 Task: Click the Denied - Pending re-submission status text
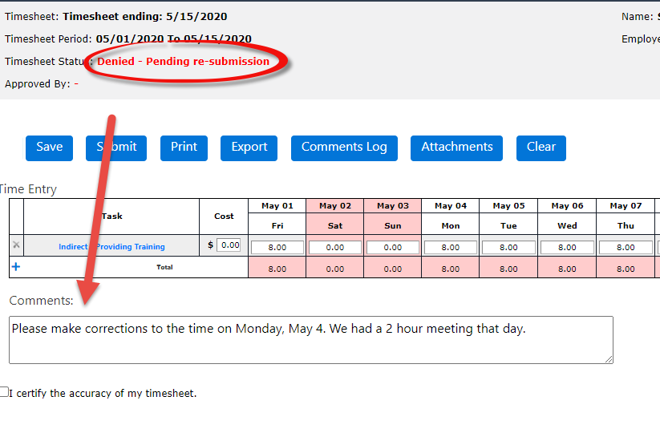(183, 62)
